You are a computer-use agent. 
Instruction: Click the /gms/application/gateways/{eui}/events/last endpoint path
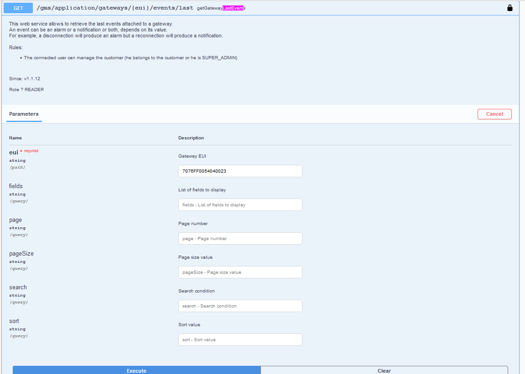pos(114,8)
